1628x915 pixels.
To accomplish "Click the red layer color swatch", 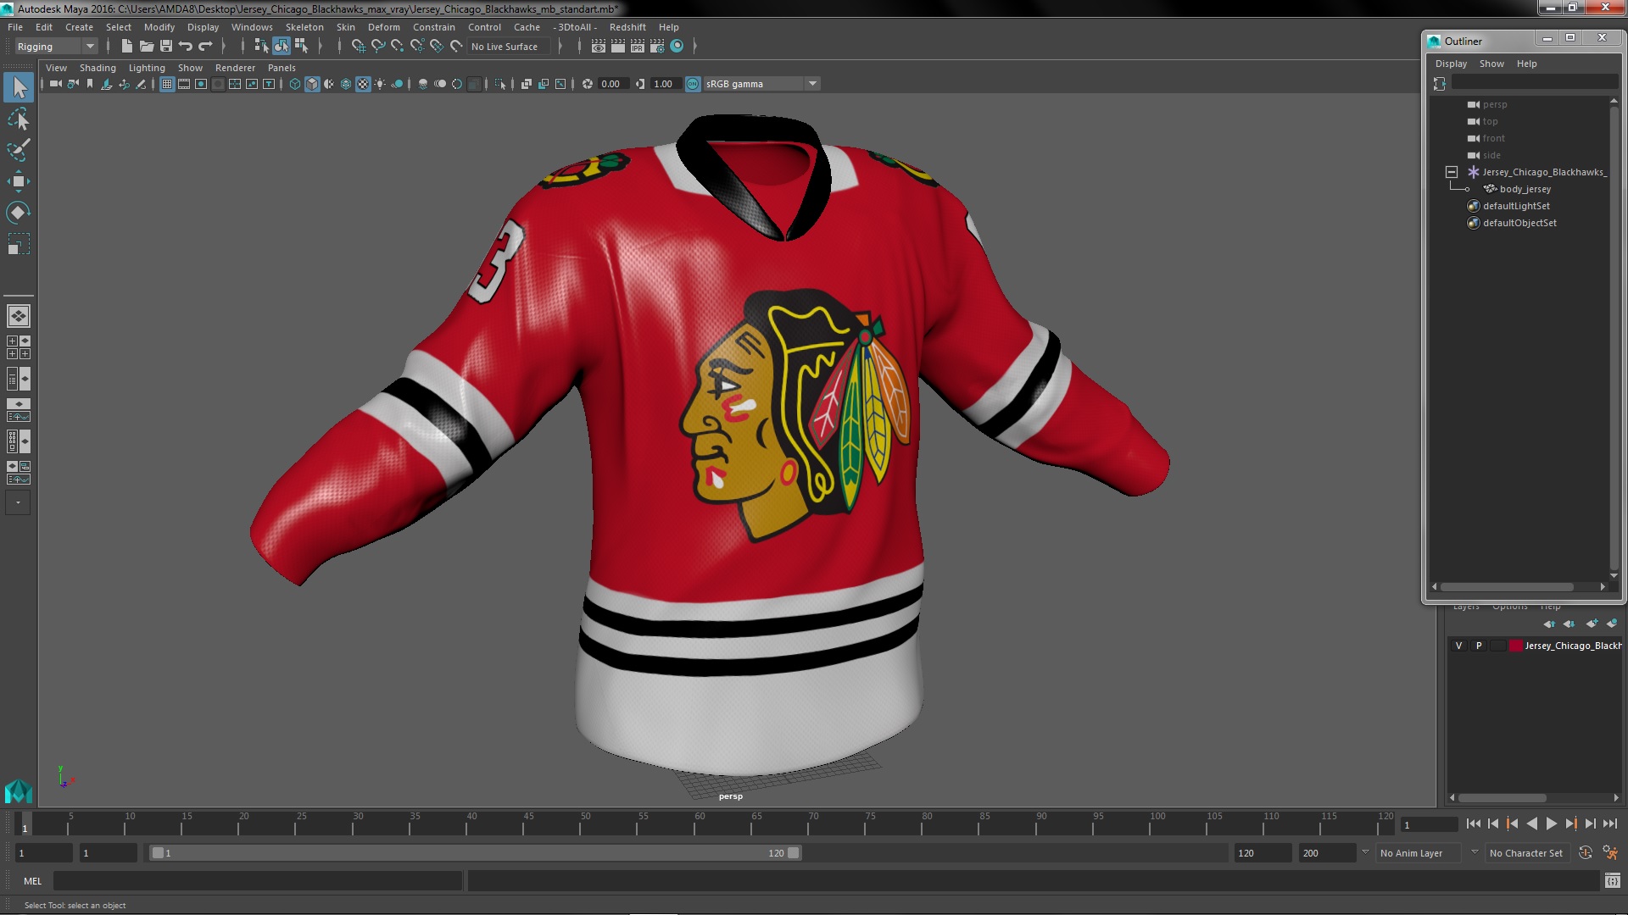I will click(x=1515, y=646).
